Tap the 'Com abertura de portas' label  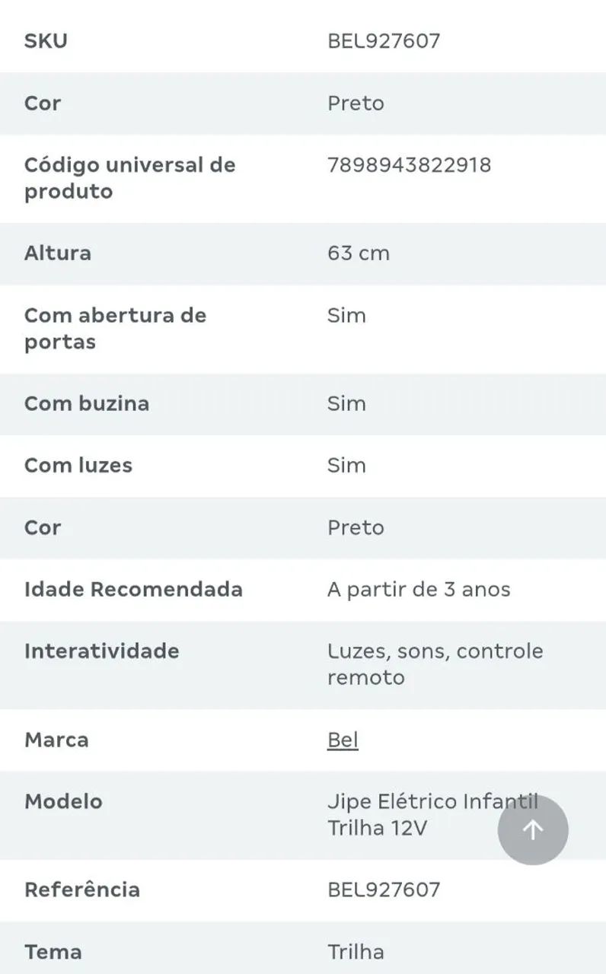tap(115, 329)
